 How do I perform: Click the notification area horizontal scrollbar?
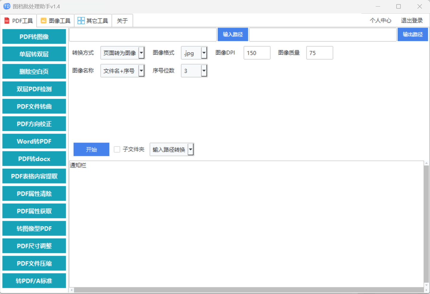pos(249,290)
